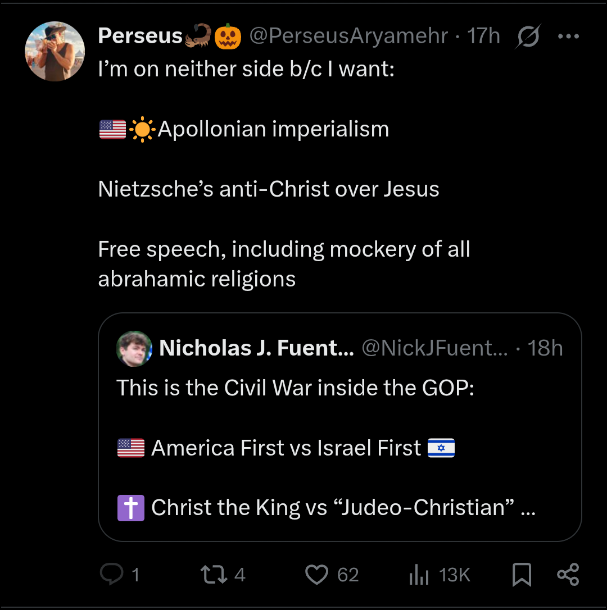Click the "Apollonian imperialism" text line
The height and width of the screenshot is (610, 607).
click(273, 129)
